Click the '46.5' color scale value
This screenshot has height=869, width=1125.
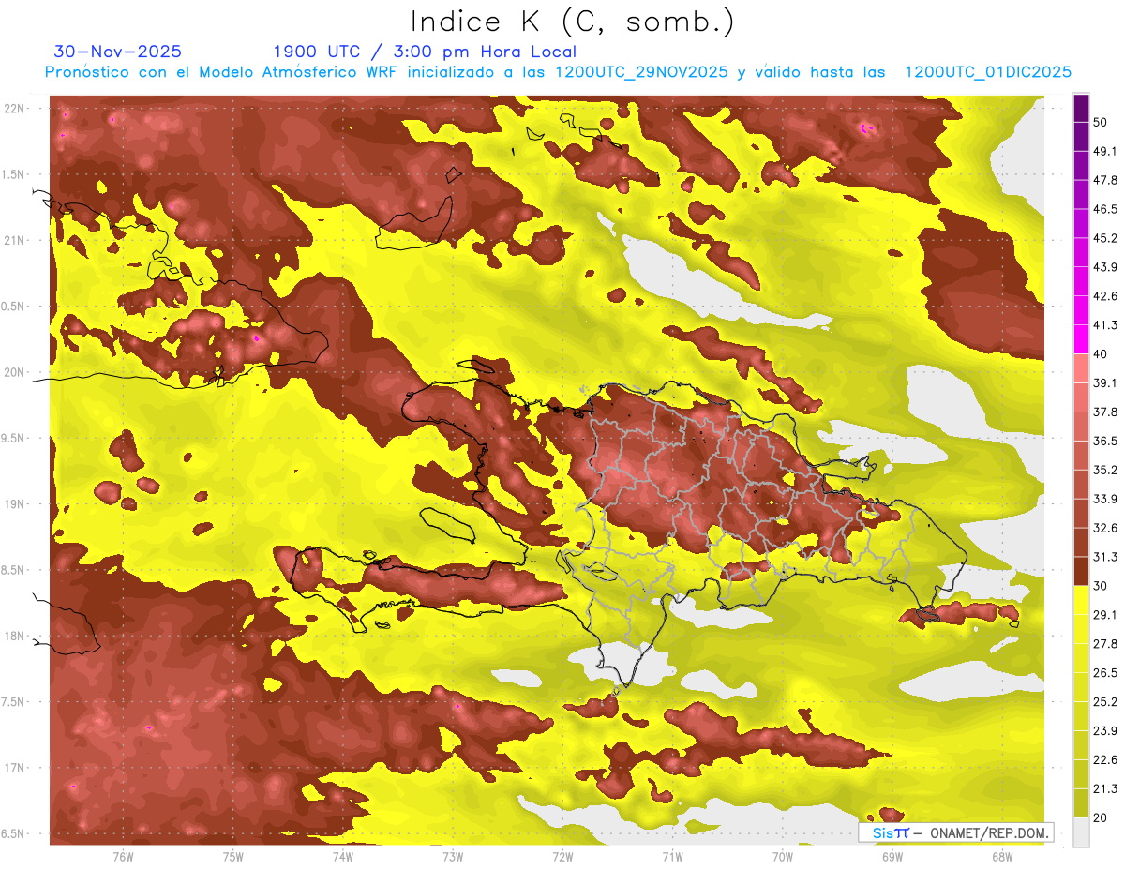(x=1105, y=208)
